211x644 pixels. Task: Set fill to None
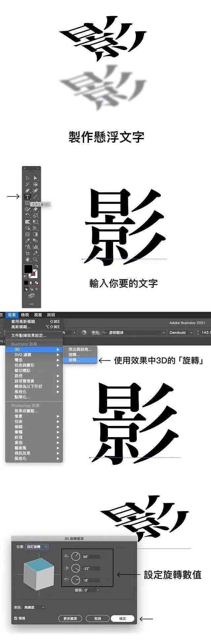36,283
